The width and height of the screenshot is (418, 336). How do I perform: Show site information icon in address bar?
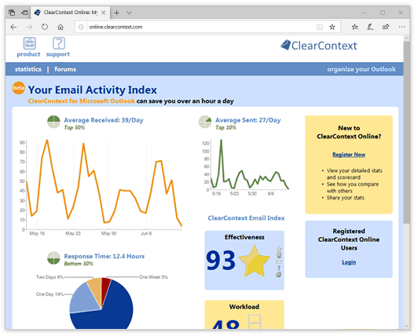click(81, 27)
